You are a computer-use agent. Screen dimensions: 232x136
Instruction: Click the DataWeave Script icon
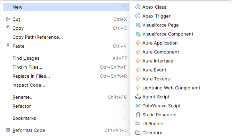point(138,106)
